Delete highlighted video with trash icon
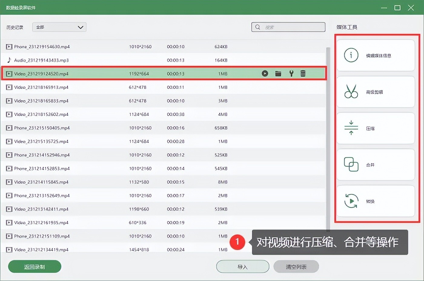 [303, 73]
